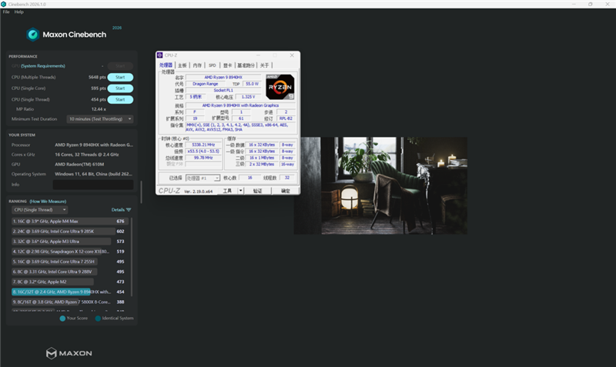
Task: Start the CPU Multiple Threads test
Action: tap(120, 78)
